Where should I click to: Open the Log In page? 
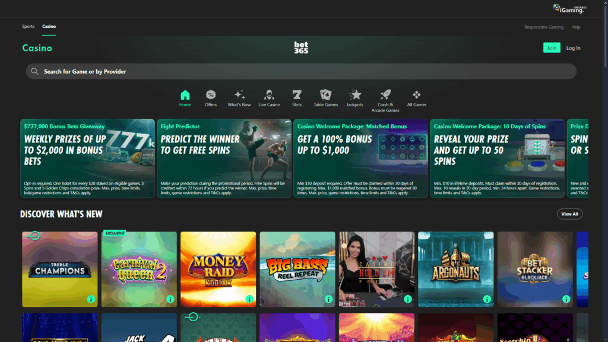pyautogui.click(x=572, y=47)
